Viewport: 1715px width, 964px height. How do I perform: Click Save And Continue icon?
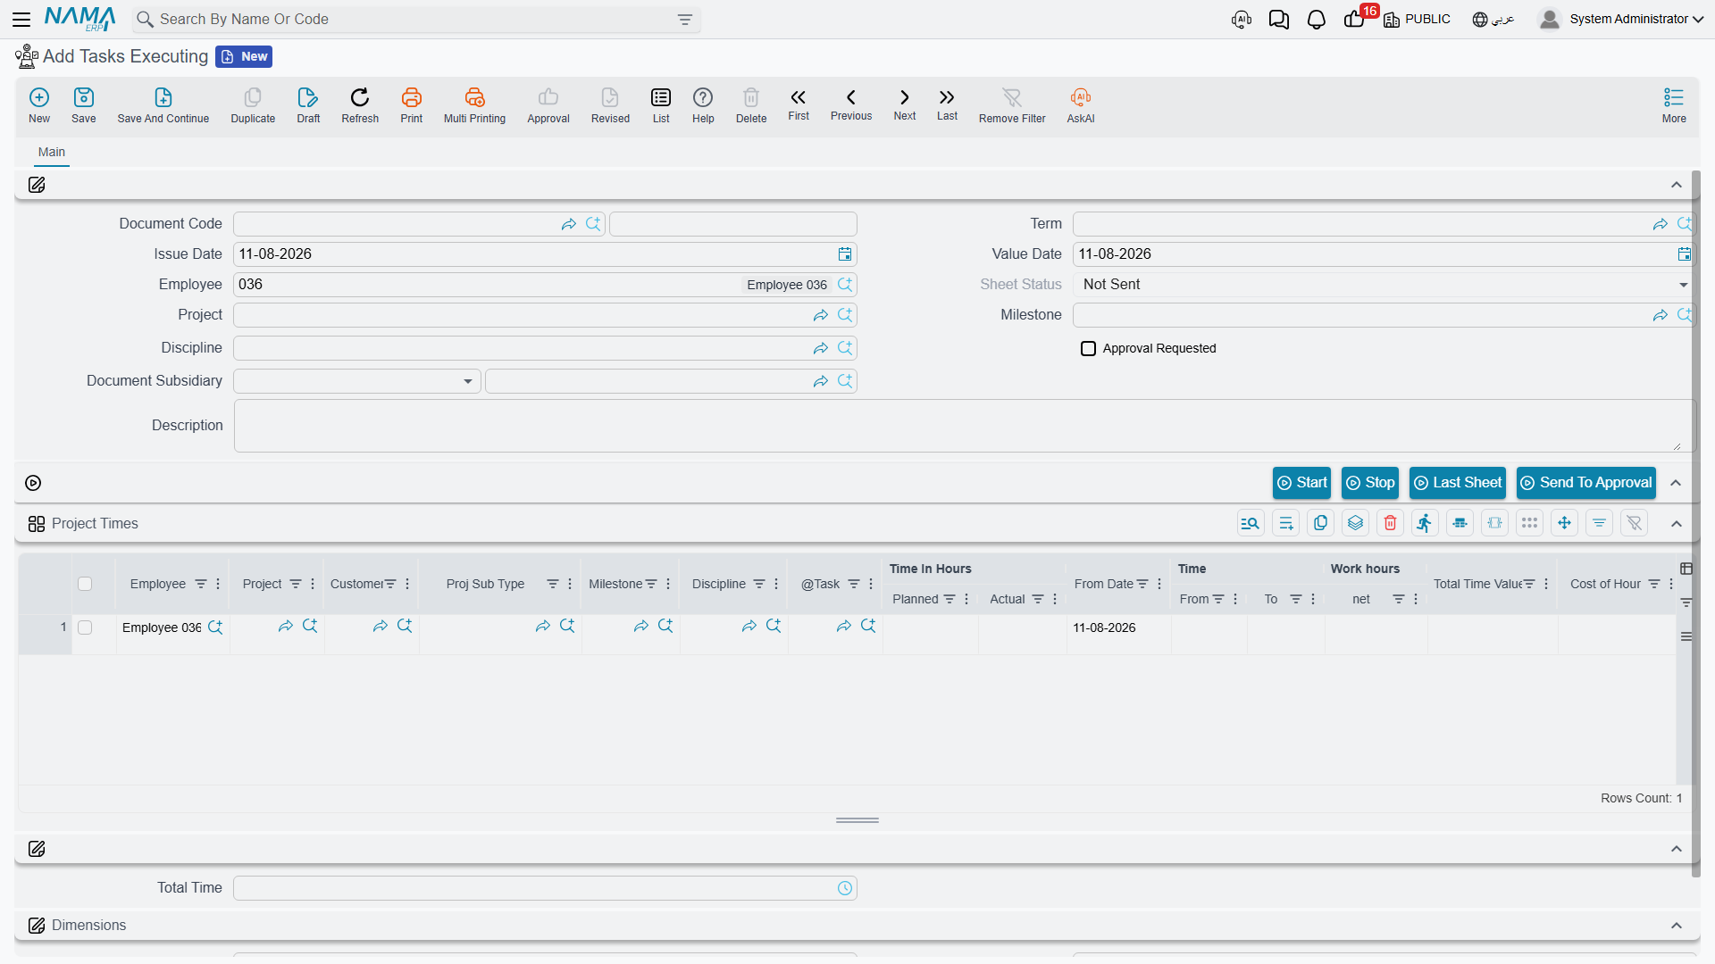click(163, 97)
